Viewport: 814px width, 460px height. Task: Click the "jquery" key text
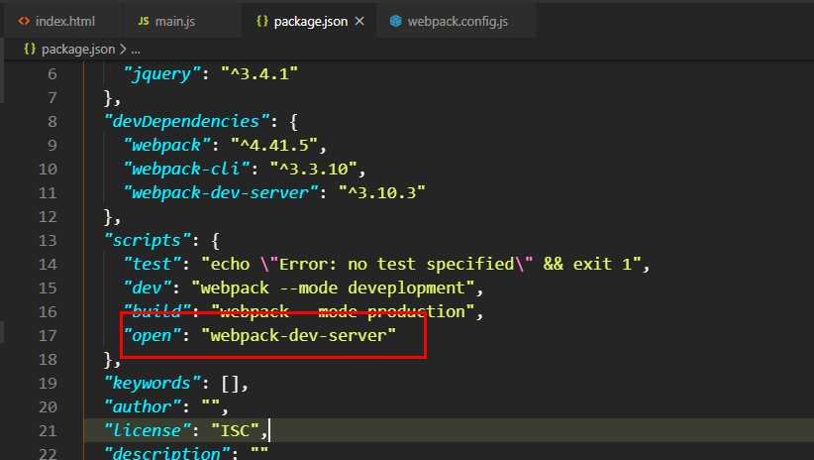[162, 73]
